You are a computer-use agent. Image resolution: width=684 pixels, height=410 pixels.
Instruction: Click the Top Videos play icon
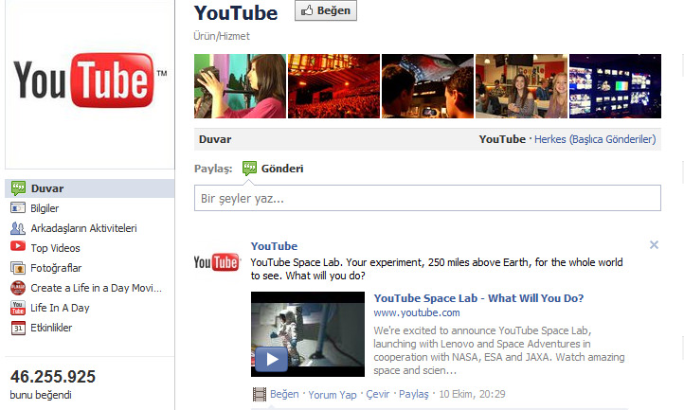tap(18, 248)
